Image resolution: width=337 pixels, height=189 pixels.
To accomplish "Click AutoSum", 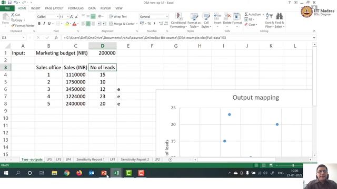I will pos(253,14).
